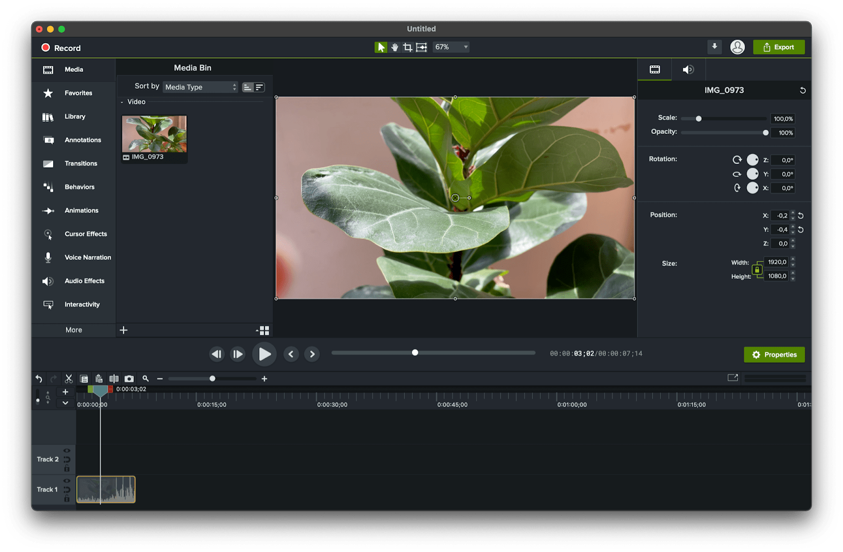Activate the Edit visuals tool
The width and height of the screenshot is (843, 552).
click(x=421, y=47)
